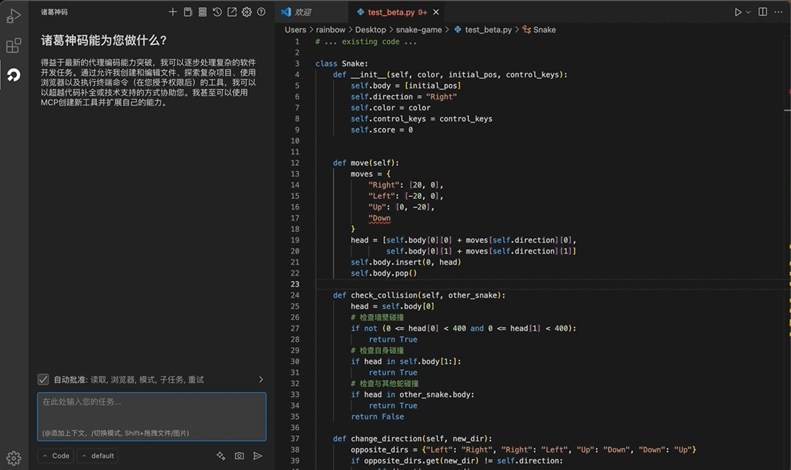Click the Python icon on the test_beta.py tab
This screenshot has width=791, height=470.
click(x=361, y=12)
